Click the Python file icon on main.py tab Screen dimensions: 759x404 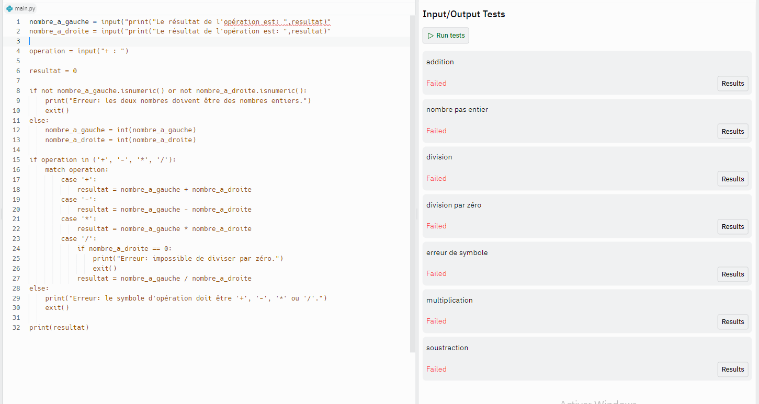(9, 8)
